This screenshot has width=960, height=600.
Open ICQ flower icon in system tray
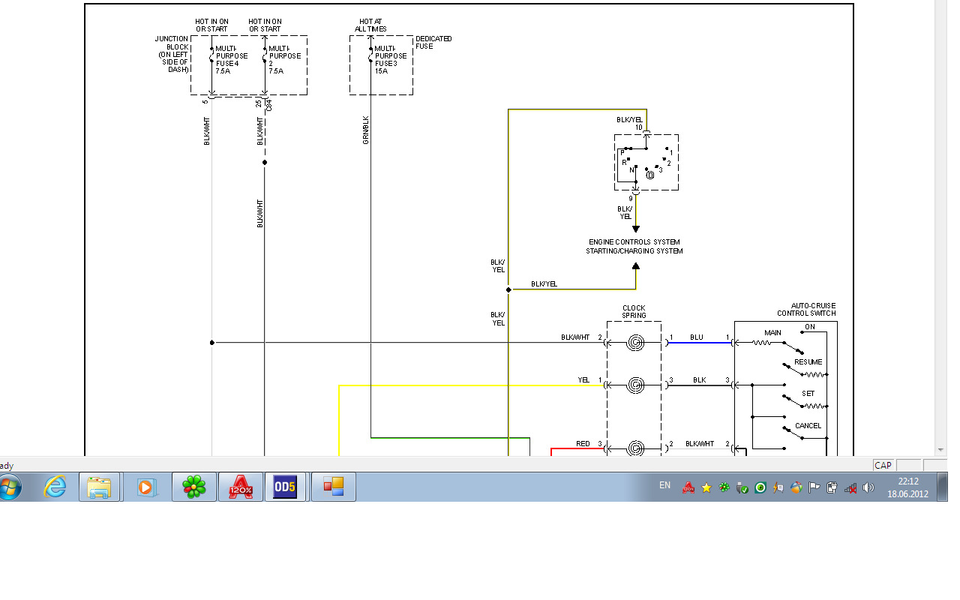tap(724, 488)
